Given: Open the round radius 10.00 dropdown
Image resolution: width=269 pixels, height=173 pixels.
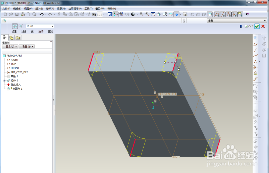Looking at the screenshot, I should click(x=52, y=26).
